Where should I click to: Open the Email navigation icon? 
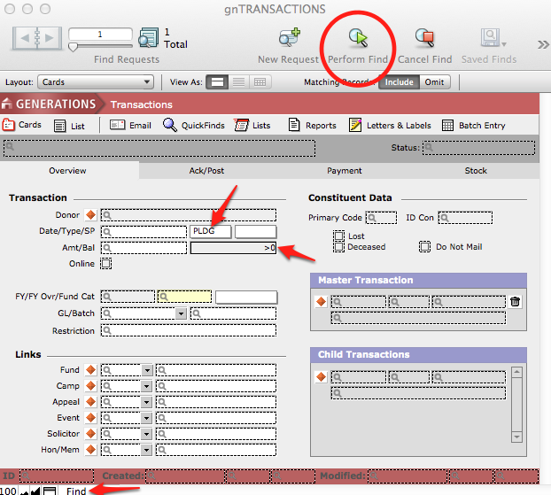[x=118, y=126]
